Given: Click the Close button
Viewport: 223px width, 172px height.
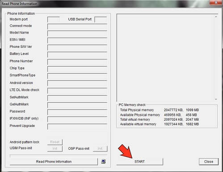Looking at the screenshot, I should tap(209, 162).
